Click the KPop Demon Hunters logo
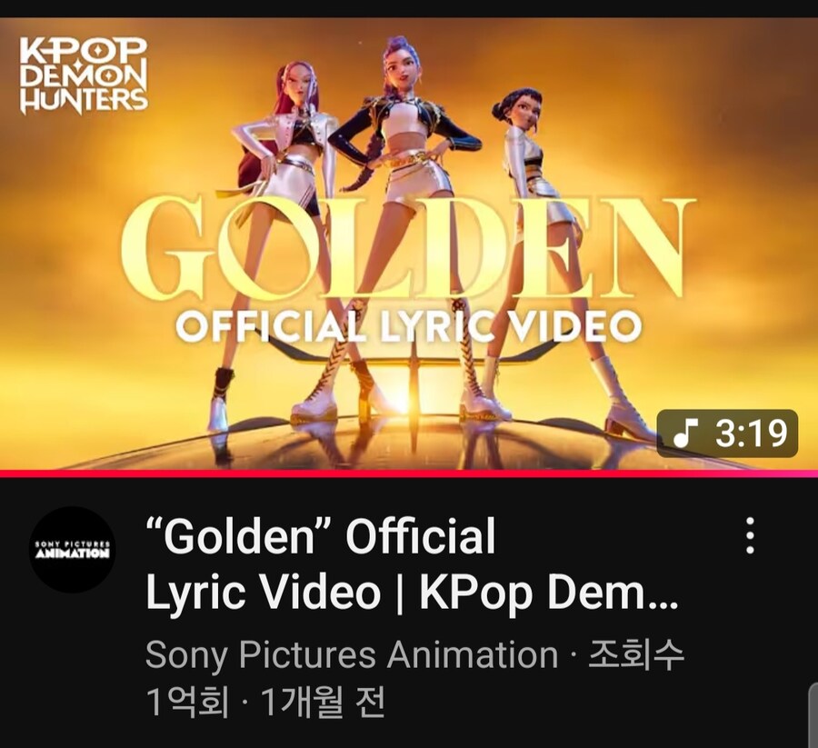 [84, 75]
